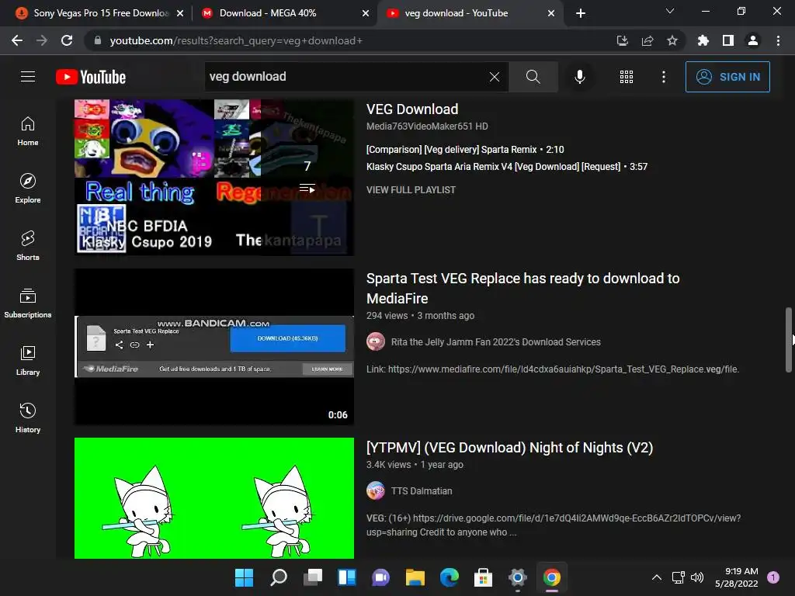Open Rita the Jelly Jamm Fan channel avatar
The image size is (795, 596).
(x=376, y=341)
